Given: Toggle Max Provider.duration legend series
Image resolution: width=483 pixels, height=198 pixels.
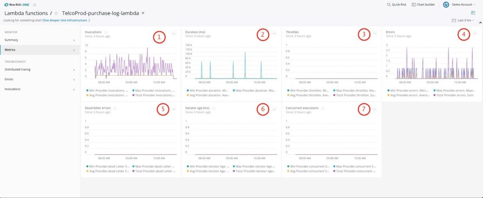Looking at the screenshot, I should tap(254, 91).
